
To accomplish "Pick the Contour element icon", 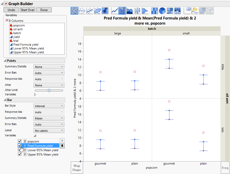I will tap(105, 11).
